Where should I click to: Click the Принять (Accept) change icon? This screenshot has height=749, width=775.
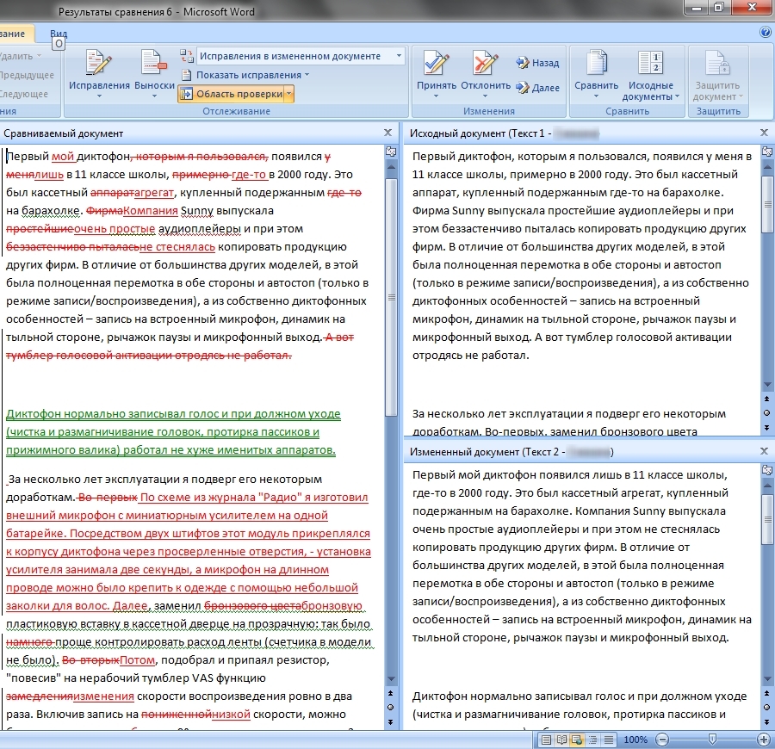[x=437, y=63]
